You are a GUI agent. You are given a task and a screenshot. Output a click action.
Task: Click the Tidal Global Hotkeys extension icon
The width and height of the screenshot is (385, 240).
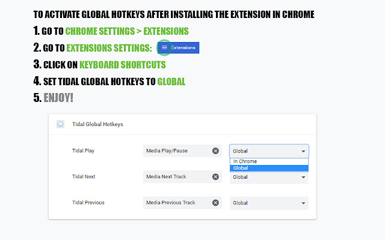pos(60,124)
